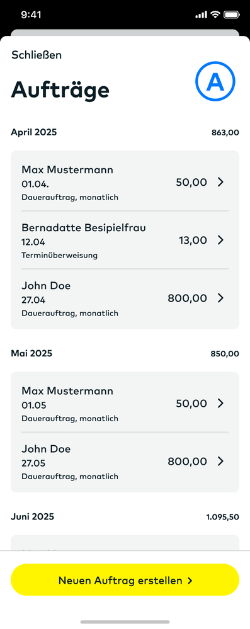Tap the Wi-Fi icon in status bar
The width and height of the screenshot is (250, 629).
click(x=215, y=15)
